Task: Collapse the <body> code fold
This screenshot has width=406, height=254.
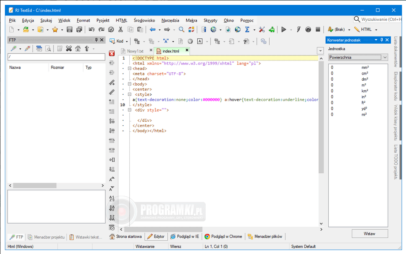Action: coord(129,84)
